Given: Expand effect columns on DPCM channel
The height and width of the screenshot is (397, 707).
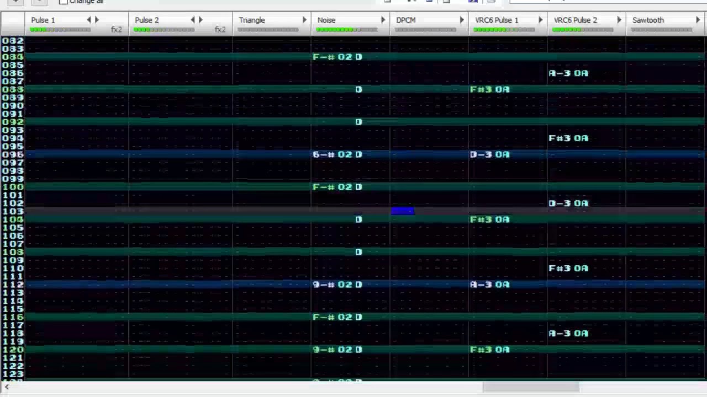Looking at the screenshot, I should click(462, 20).
